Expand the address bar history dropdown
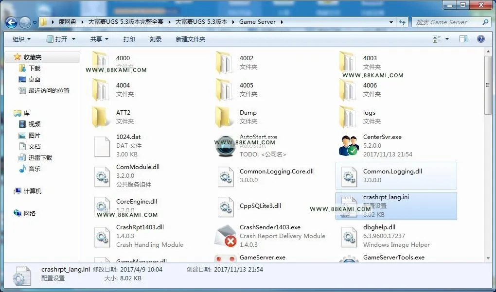Image resolution: width=496 pixels, height=292 pixels. (391, 22)
